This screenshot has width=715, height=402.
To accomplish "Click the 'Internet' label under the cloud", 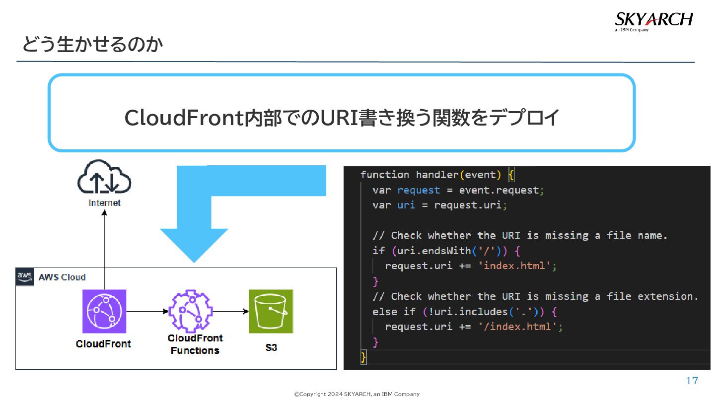I will (x=104, y=203).
